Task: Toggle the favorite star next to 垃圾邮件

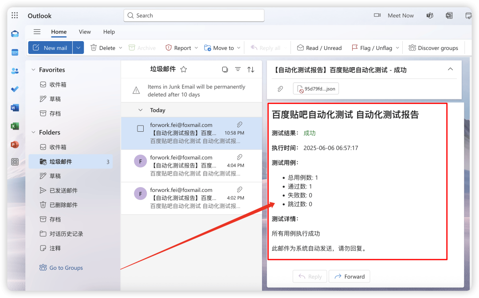Action: pyautogui.click(x=183, y=69)
